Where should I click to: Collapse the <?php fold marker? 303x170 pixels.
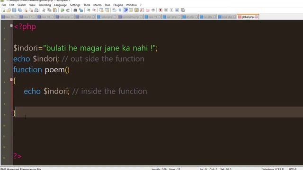(x=11, y=25)
